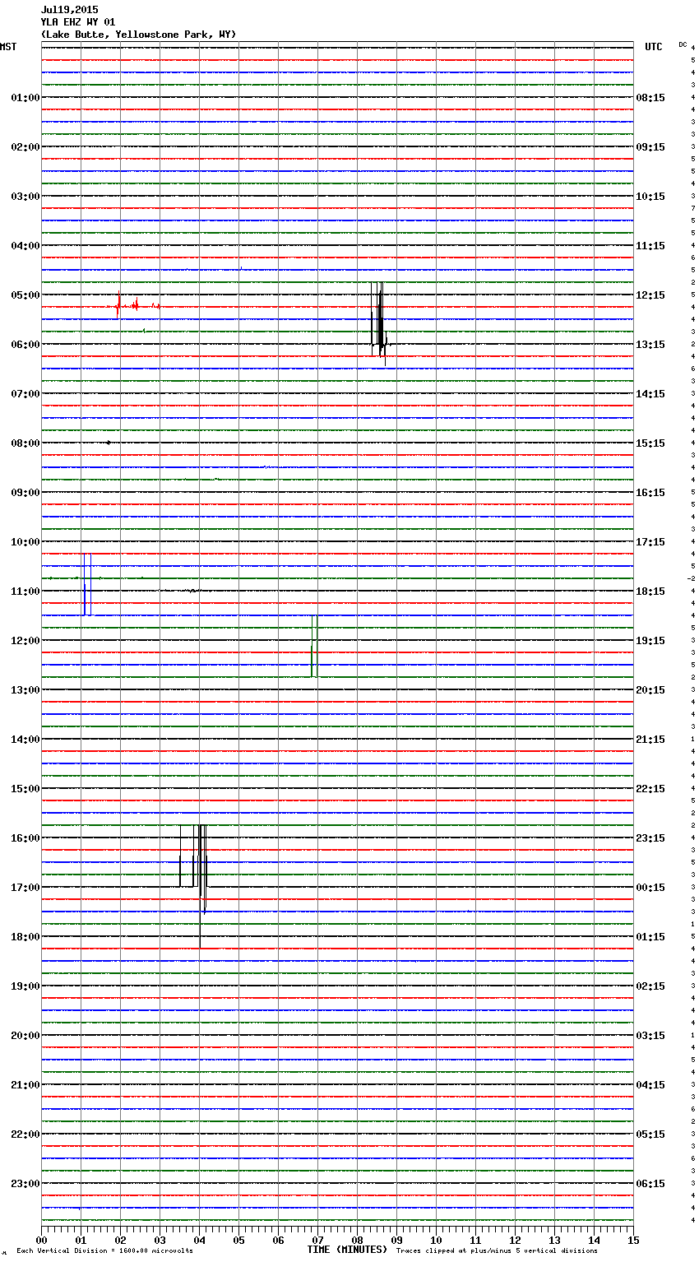Click minute tick label 08 on bottom axis
The image size is (699, 1262).
(x=357, y=1240)
